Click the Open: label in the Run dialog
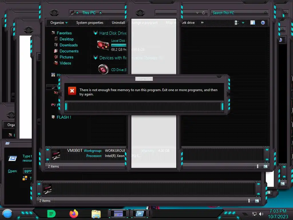Image resolution: width=293 pixels, height=220 pixels. 13,171
